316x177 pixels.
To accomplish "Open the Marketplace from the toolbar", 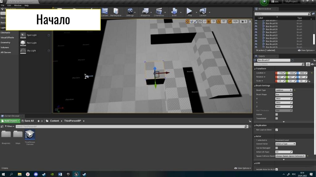I will pyautogui.click(x=116, y=12).
